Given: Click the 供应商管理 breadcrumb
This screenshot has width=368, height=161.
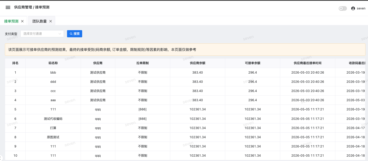Looking at the screenshot, I should pyautogui.click(x=23, y=7).
